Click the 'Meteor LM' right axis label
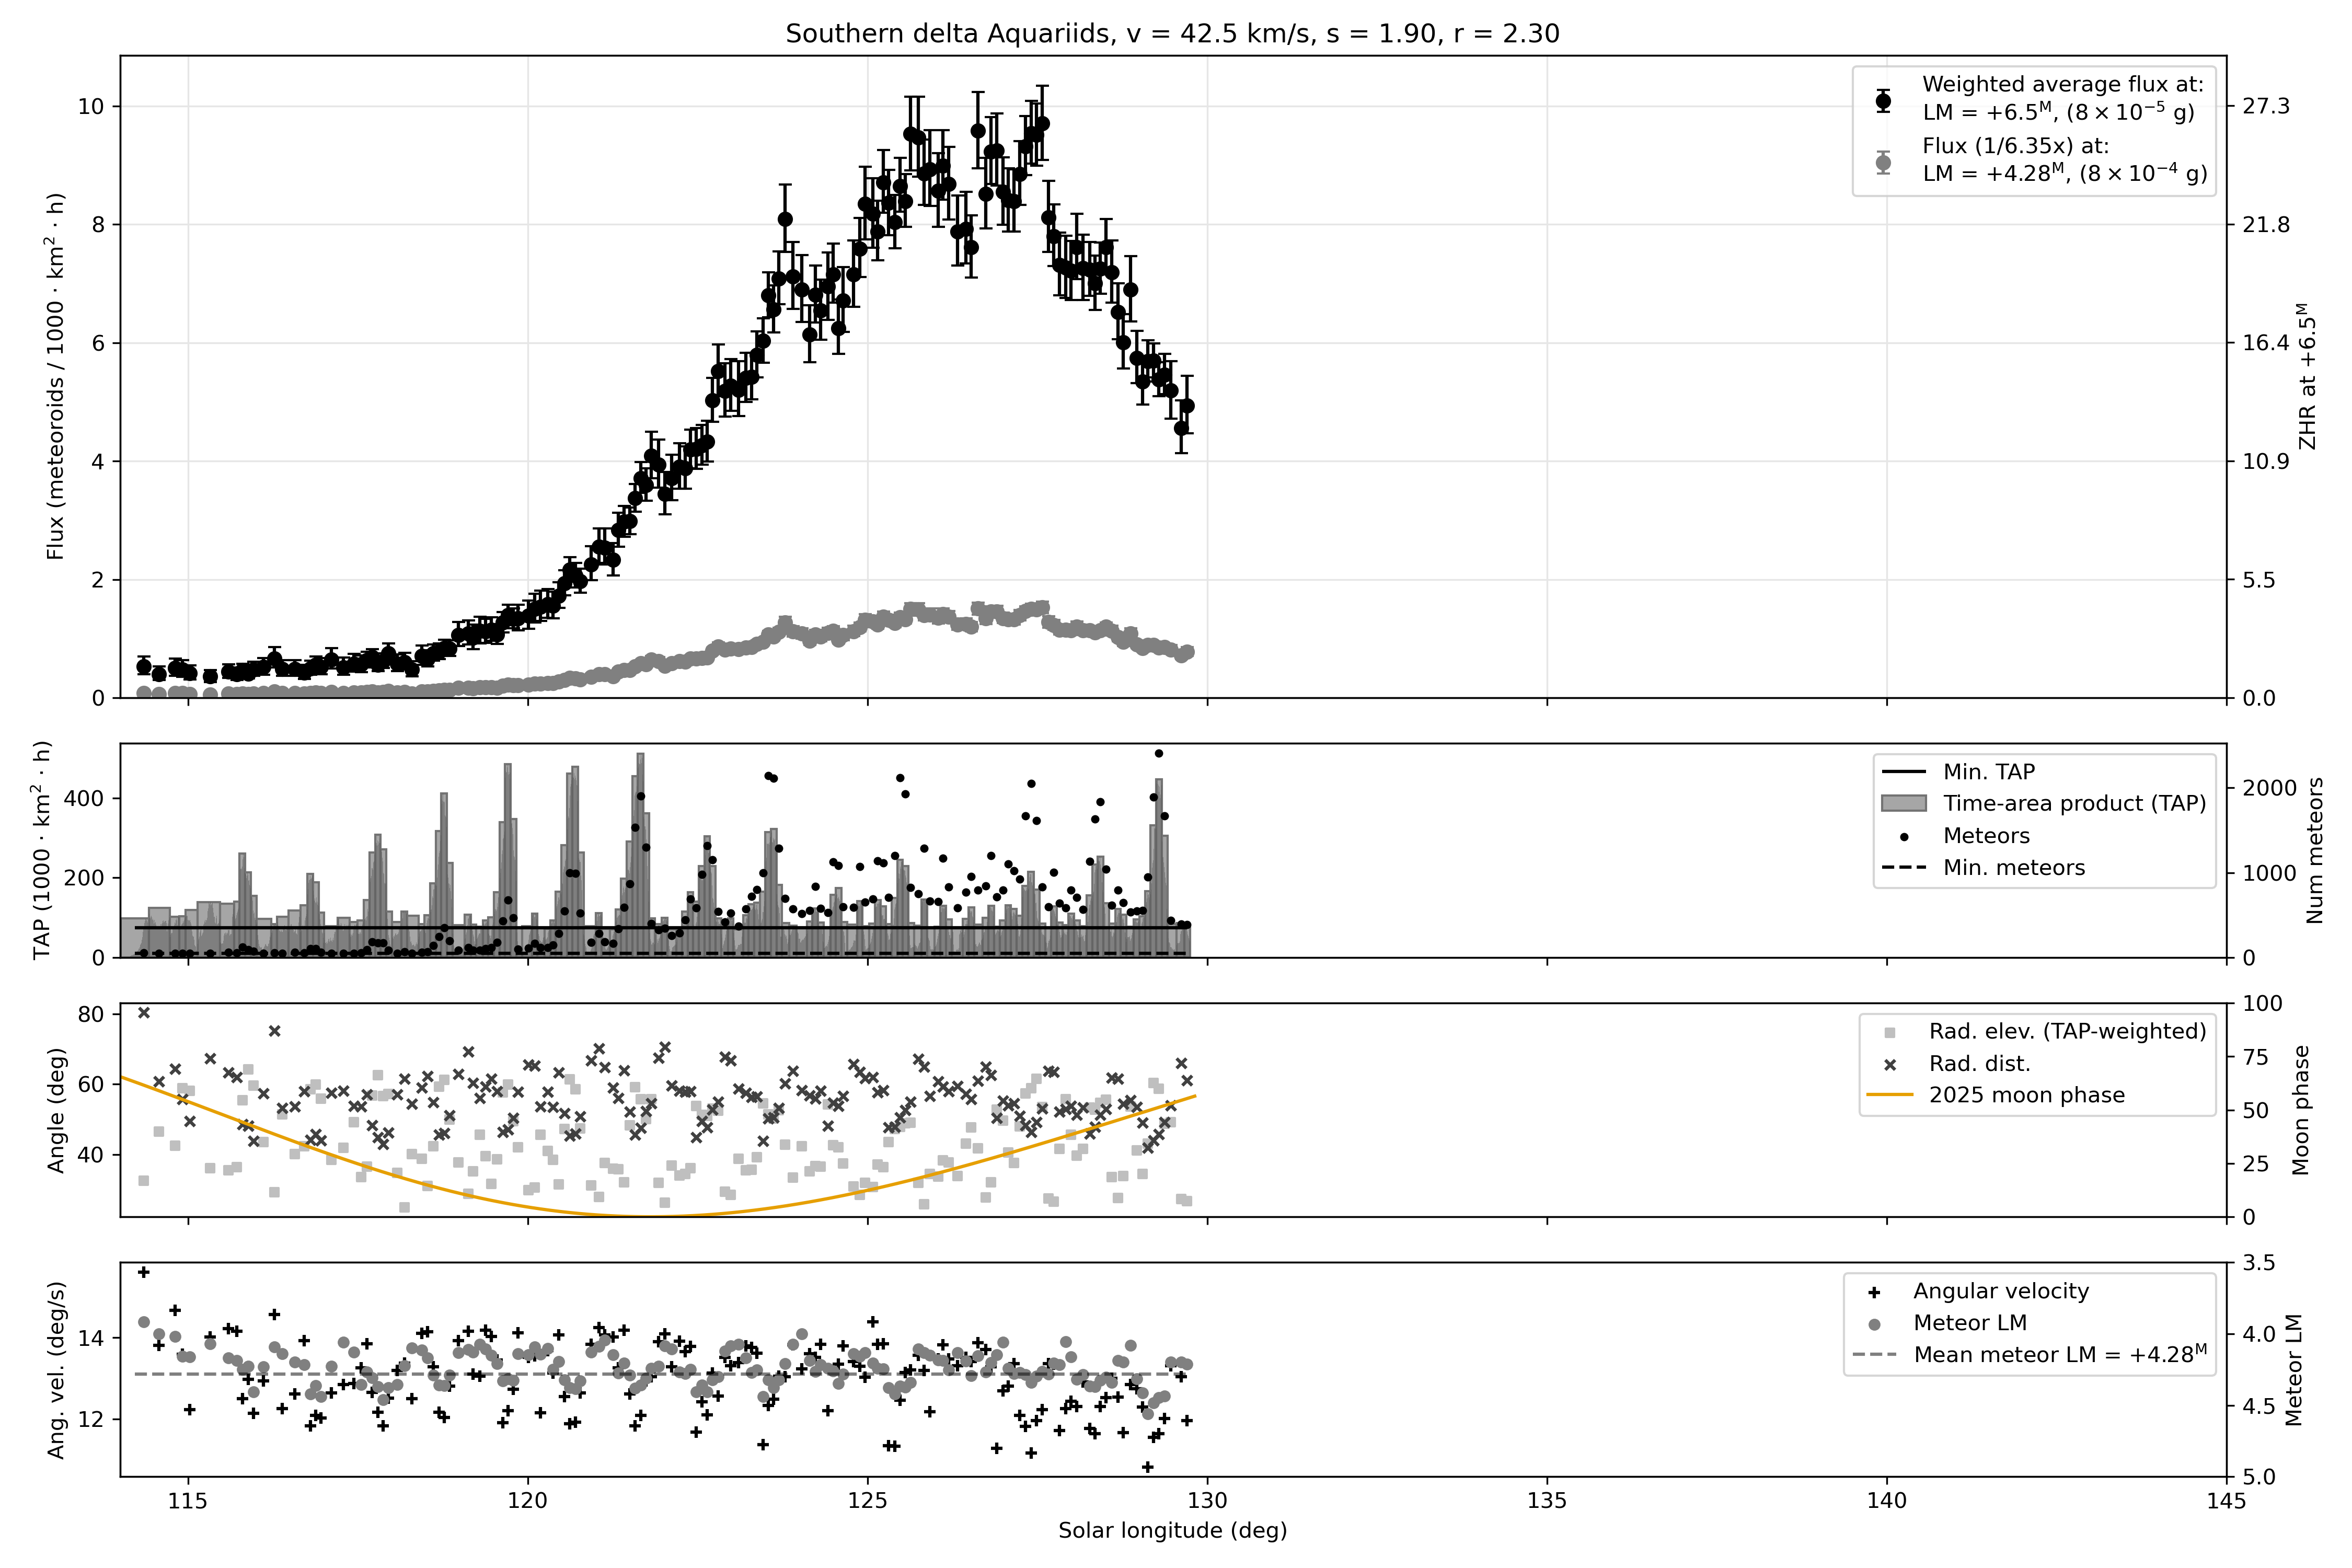 2294,1371
